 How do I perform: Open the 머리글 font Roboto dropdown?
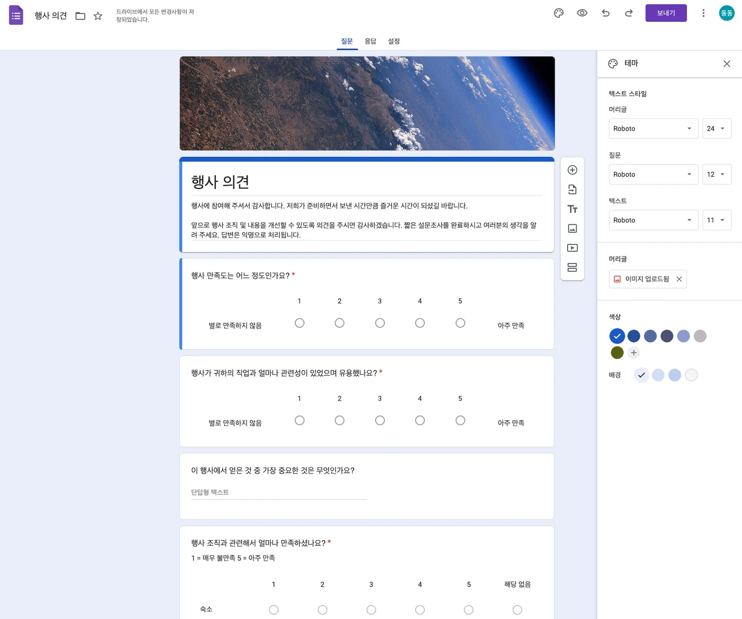click(653, 129)
